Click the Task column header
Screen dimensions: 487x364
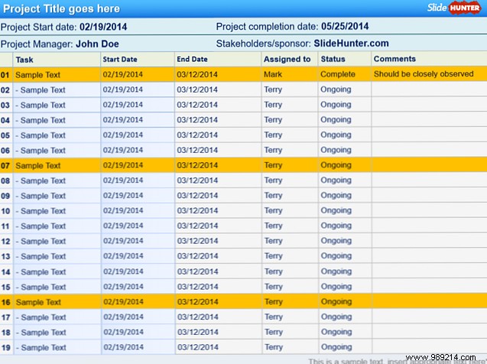24,59
